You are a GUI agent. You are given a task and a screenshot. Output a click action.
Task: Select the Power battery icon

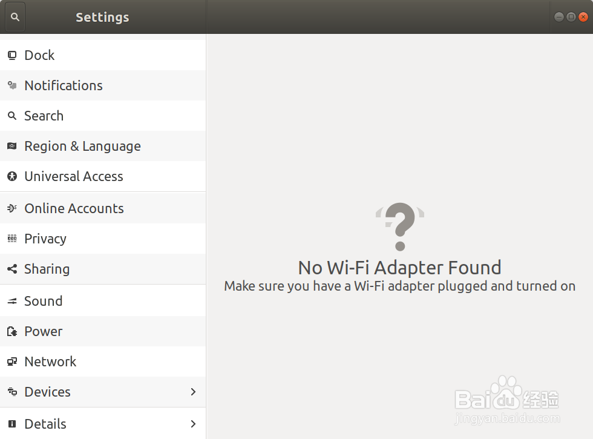(12, 332)
